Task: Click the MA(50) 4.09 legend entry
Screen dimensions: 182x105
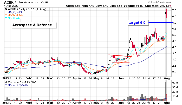Action: tap(13, 12)
